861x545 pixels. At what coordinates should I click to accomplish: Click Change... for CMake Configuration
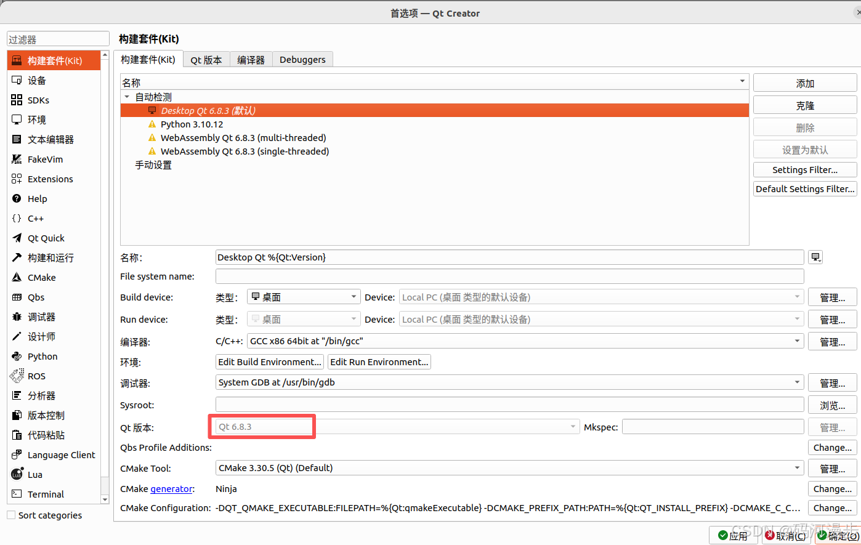pyautogui.click(x=832, y=508)
